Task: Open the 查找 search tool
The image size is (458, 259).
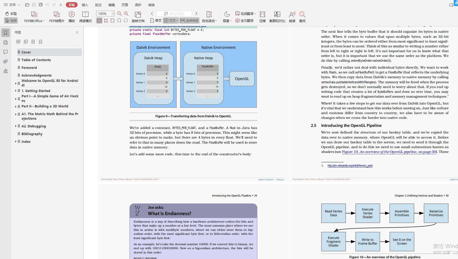Action: 302,17
